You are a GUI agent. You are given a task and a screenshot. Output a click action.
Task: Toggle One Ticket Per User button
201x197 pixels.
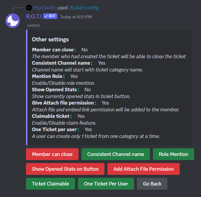point(106,184)
